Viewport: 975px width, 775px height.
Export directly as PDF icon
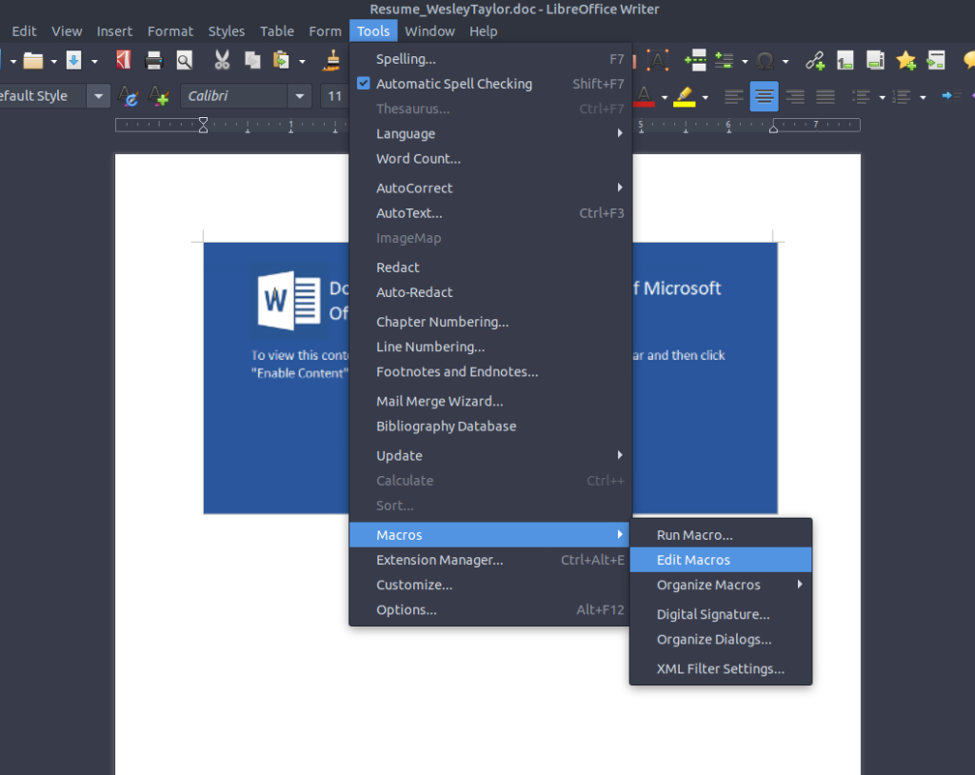pyautogui.click(x=123, y=60)
